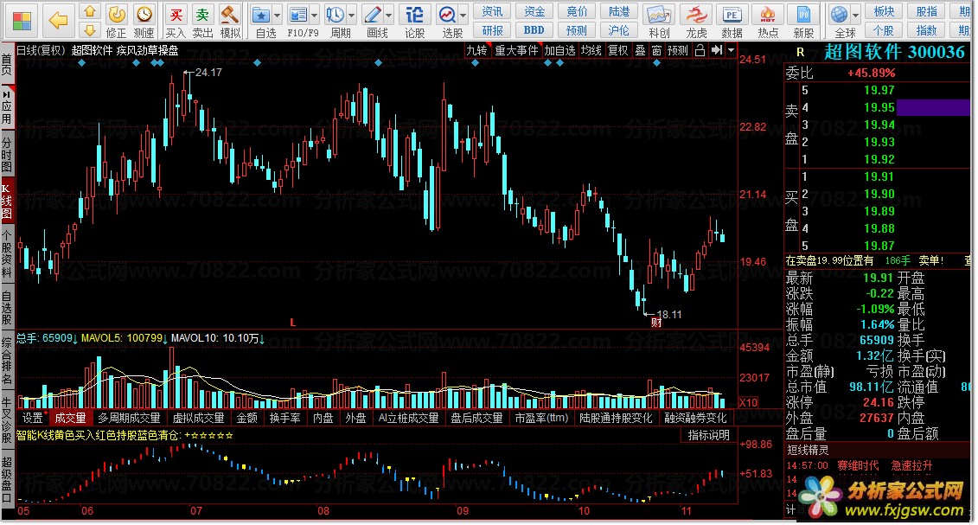Switch to 多周期成交量 tab
978x525 pixels.
click(129, 418)
